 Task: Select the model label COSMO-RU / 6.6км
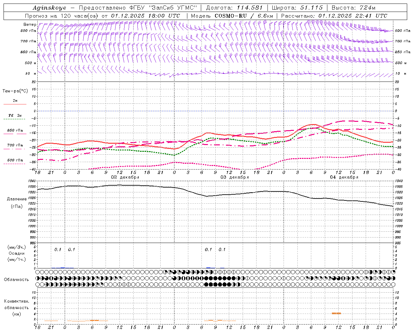tap(244, 16)
